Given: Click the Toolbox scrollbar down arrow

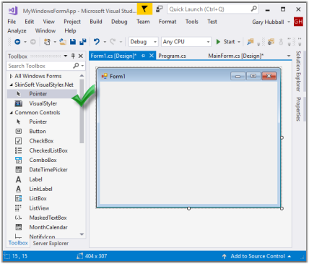Looking at the screenshot, I should tap(82, 234).
